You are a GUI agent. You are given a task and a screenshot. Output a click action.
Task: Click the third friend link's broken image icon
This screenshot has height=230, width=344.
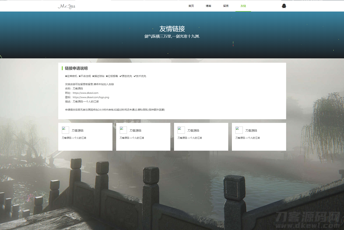point(181,130)
